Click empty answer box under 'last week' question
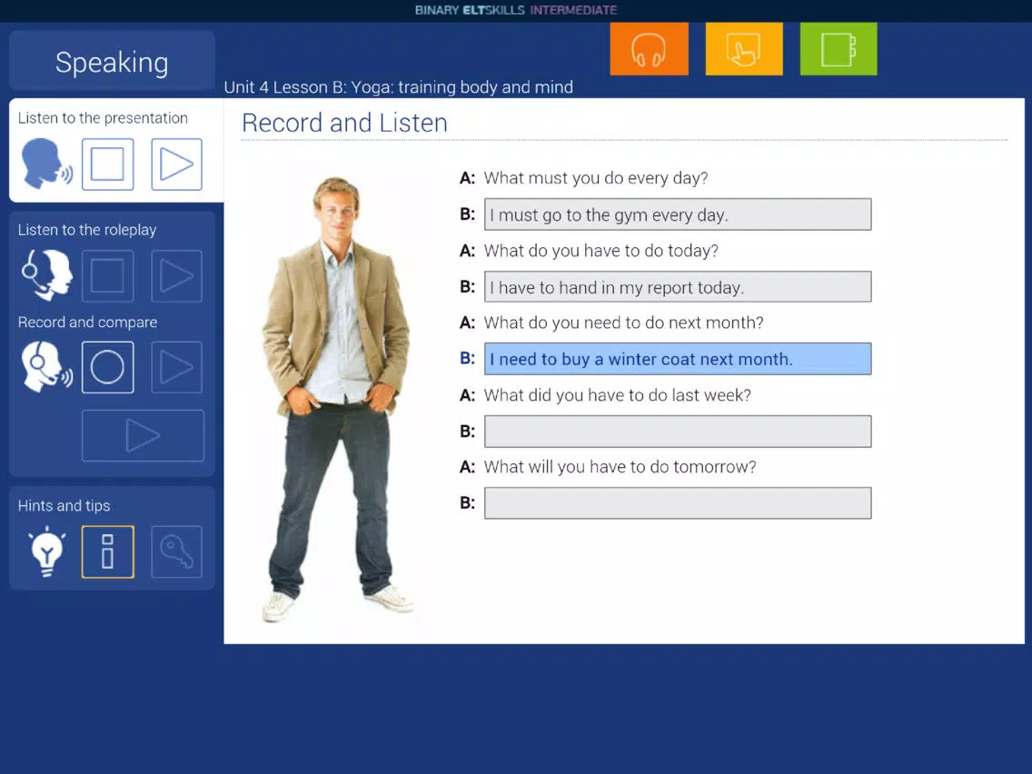Image resolution: width=1032 pixels, height=774 pixels. [x=678, y=432]
